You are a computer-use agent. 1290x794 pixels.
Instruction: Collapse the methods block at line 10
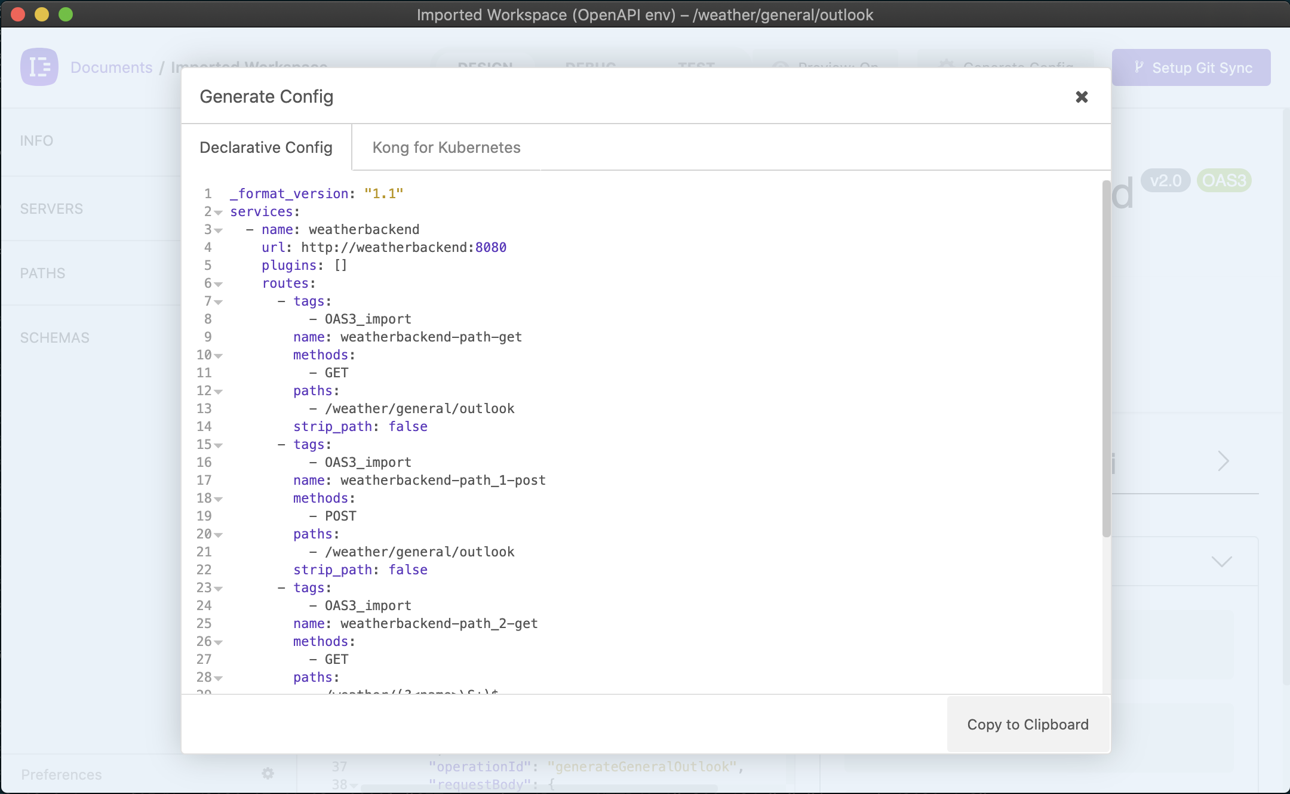(219, 356)
